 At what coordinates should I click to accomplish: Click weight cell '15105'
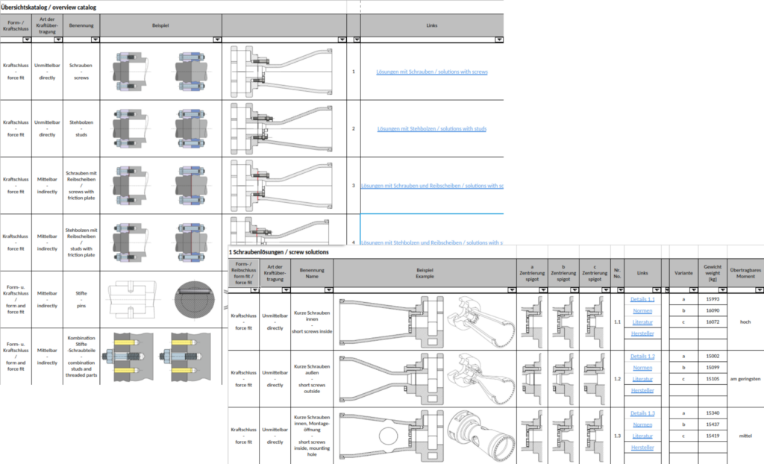pos(713,379)
